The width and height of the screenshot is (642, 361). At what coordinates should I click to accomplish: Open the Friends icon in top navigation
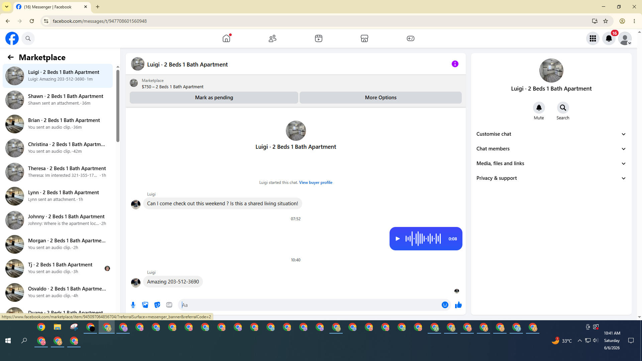(273, 38)
